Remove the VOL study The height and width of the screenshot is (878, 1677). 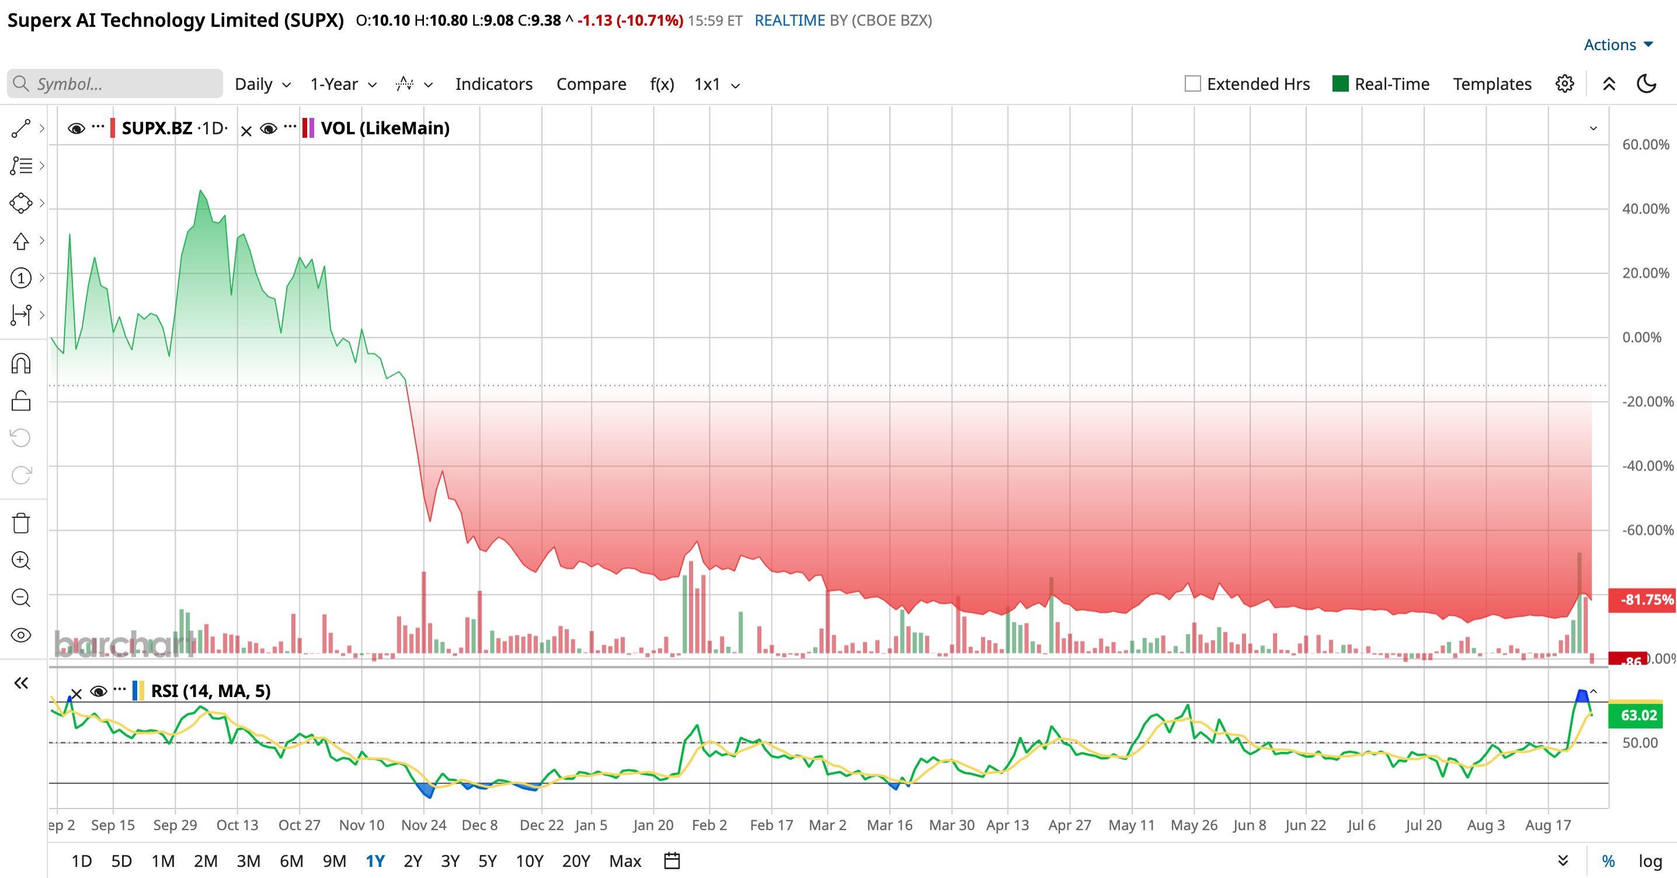[x=246, y=131]
